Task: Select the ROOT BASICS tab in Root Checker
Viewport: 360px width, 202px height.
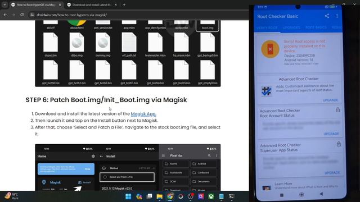Action: tap(316, 27)
